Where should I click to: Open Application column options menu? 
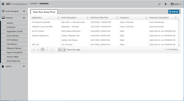pyautogui.click(x=58, y=18)
